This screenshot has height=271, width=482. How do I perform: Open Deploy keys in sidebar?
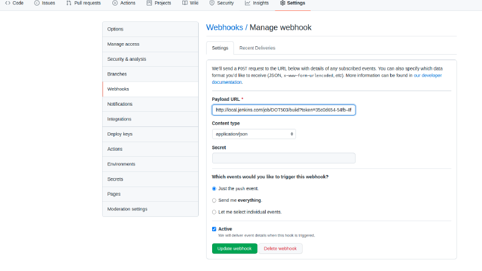click(150, 134)
